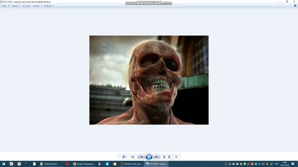Go to the next photo
The image size is (298, 167).
[x=156, y=157]
